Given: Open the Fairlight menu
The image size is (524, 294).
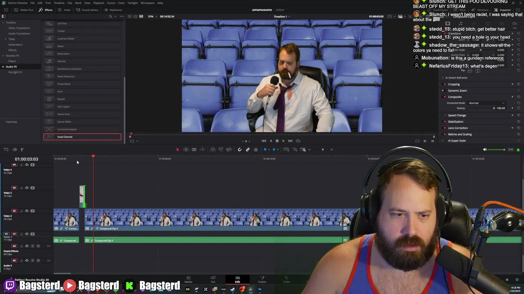Looking at the screenshot, I should point(133,3).
